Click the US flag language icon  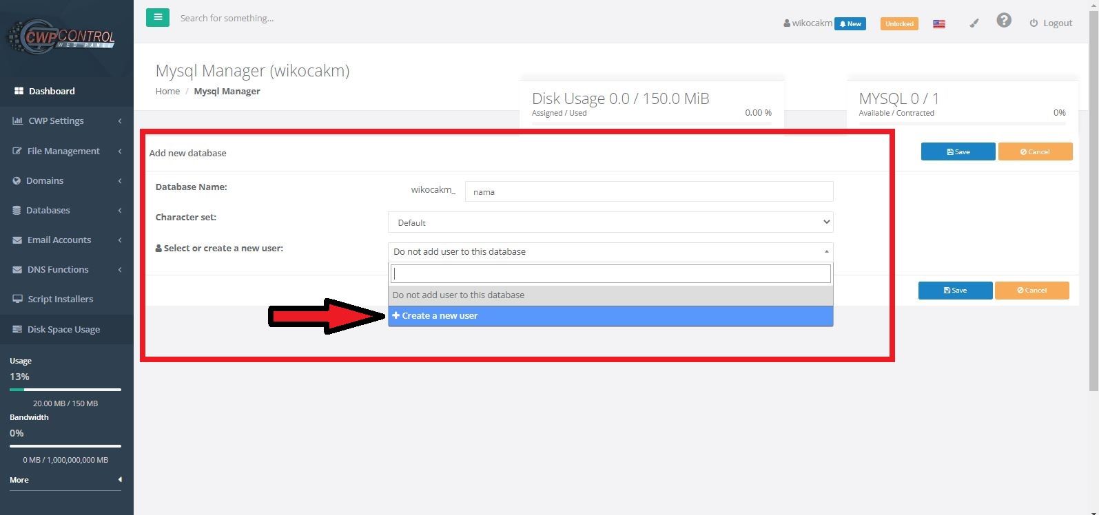[x=938, y=23]
